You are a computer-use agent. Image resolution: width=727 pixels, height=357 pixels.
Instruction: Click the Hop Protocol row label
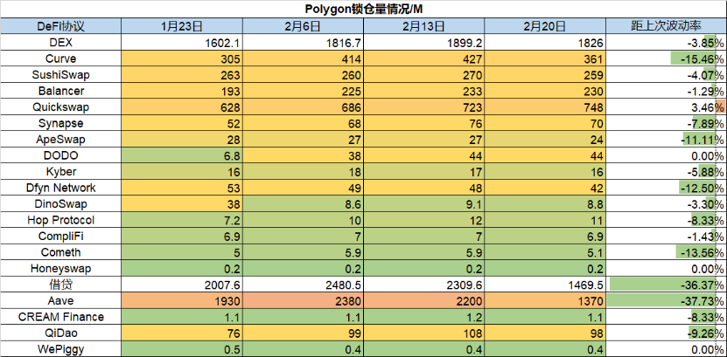pos(60,220)
